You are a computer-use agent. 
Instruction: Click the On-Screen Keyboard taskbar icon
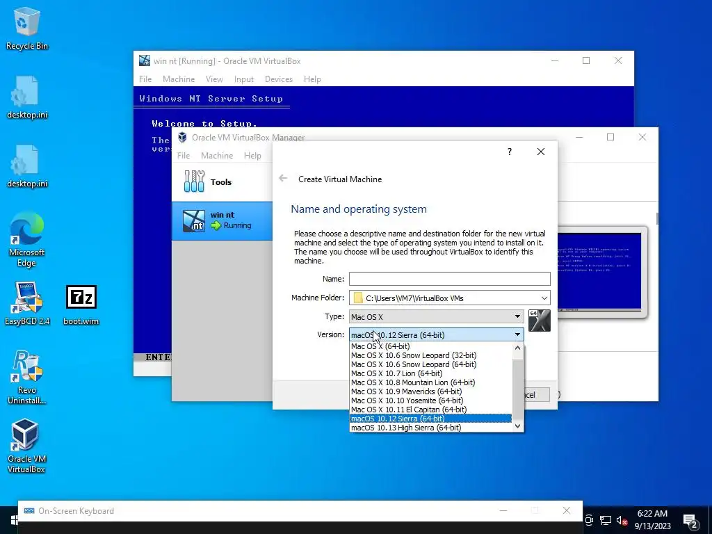click(x=29, y=511)
